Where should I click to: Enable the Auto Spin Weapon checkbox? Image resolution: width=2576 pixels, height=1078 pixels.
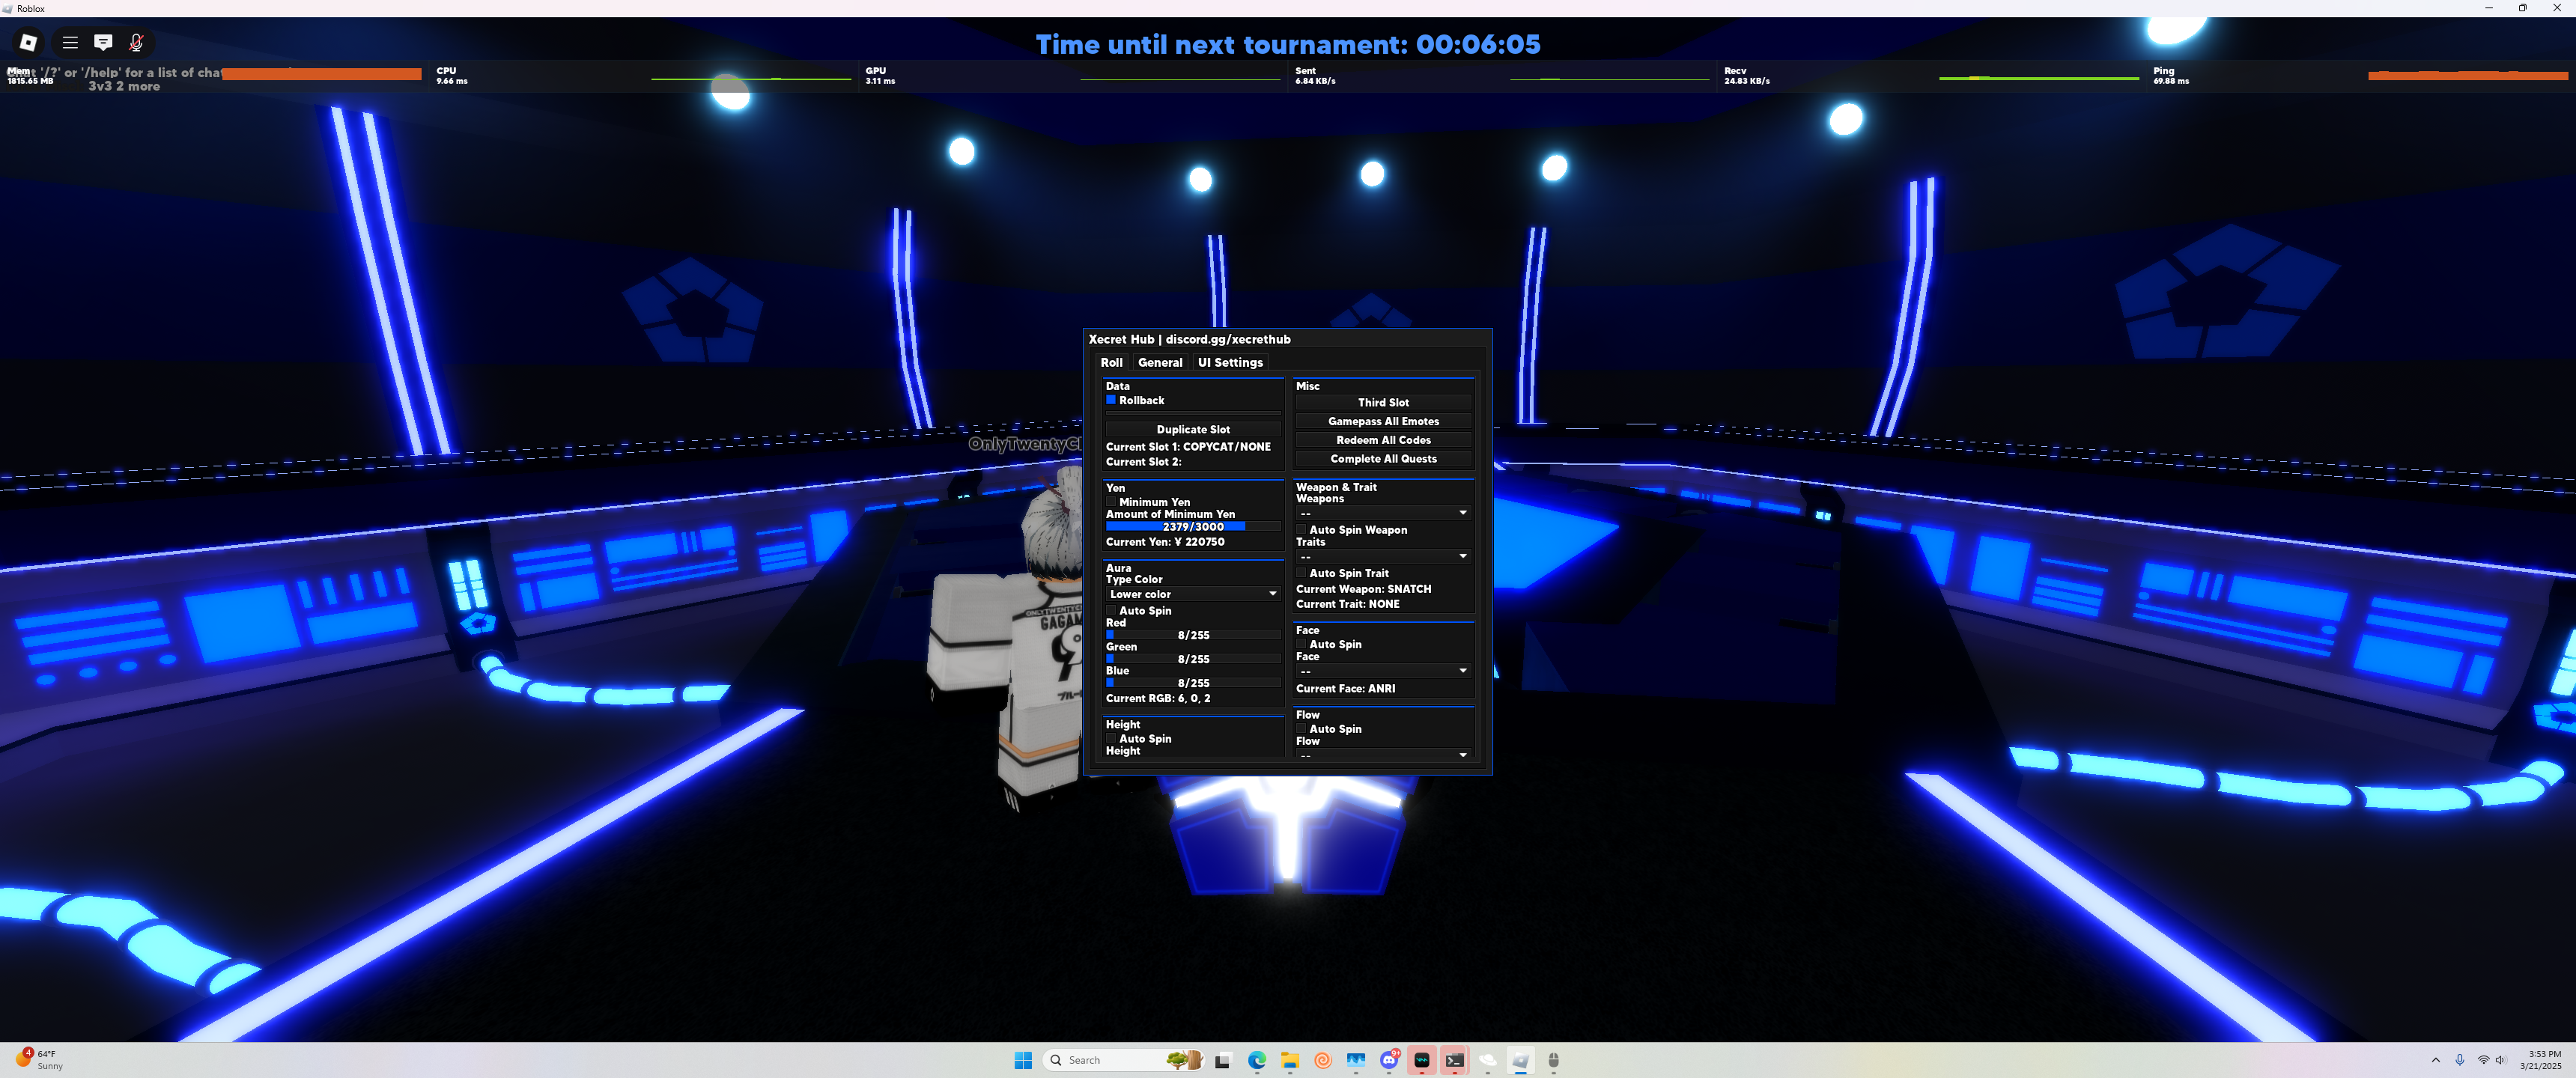(1301, 530)
